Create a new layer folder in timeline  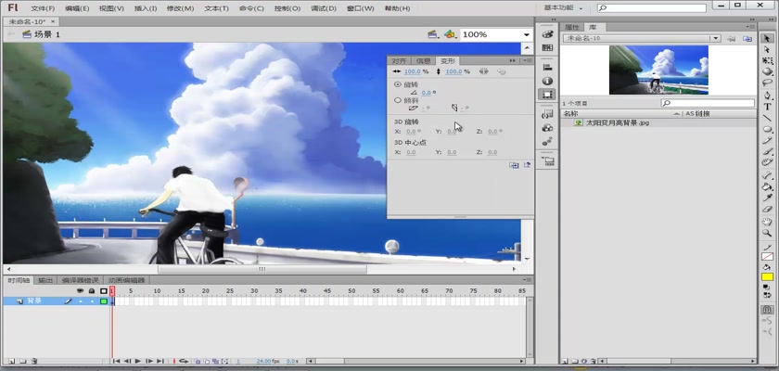[x=23, y=362]
